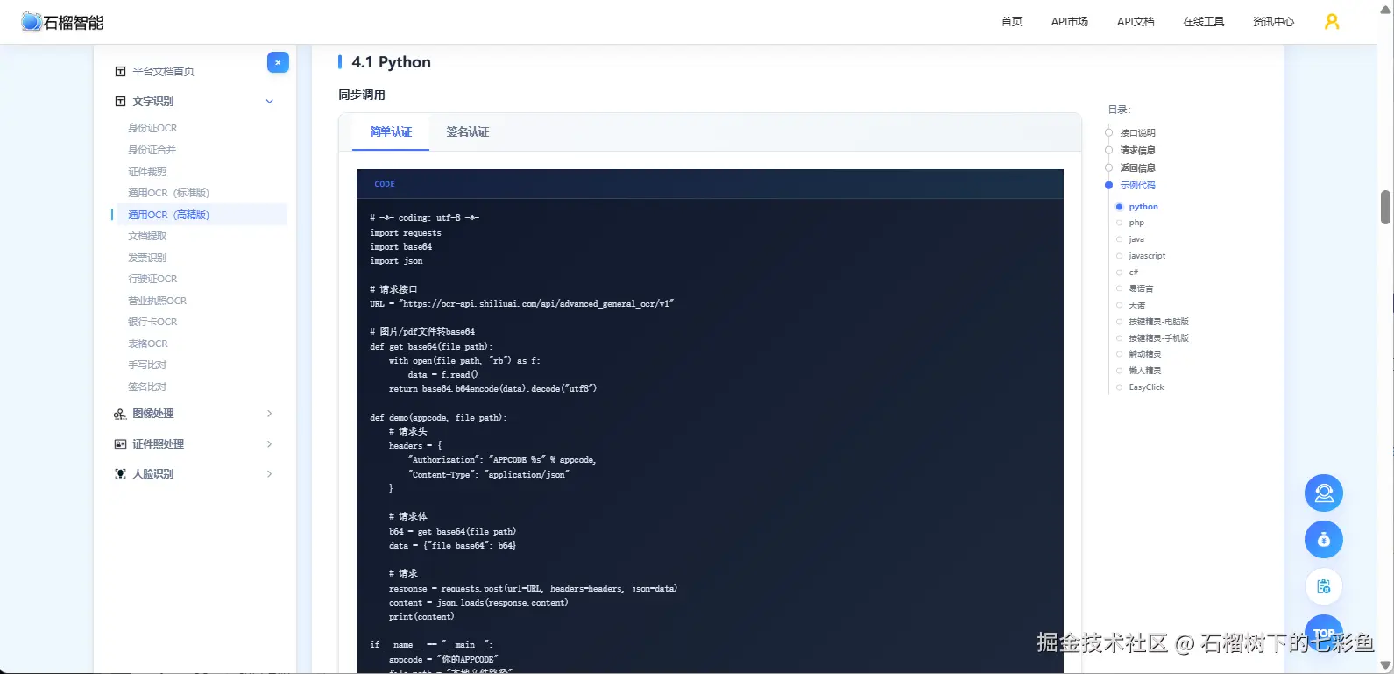This screenshot has height=674, width=1394.
Task: Select 文档提取 in sidebar
Action: [x=147, y=236]
